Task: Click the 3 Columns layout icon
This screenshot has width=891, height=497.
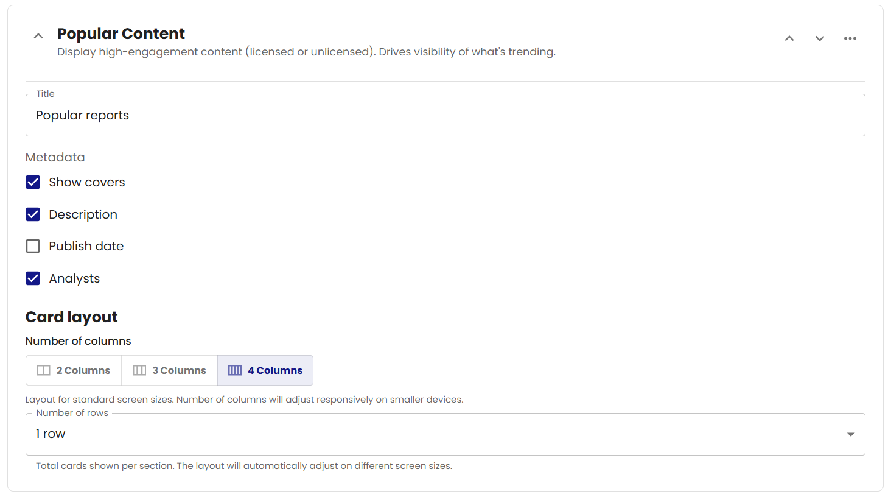Action: (139, 370)
